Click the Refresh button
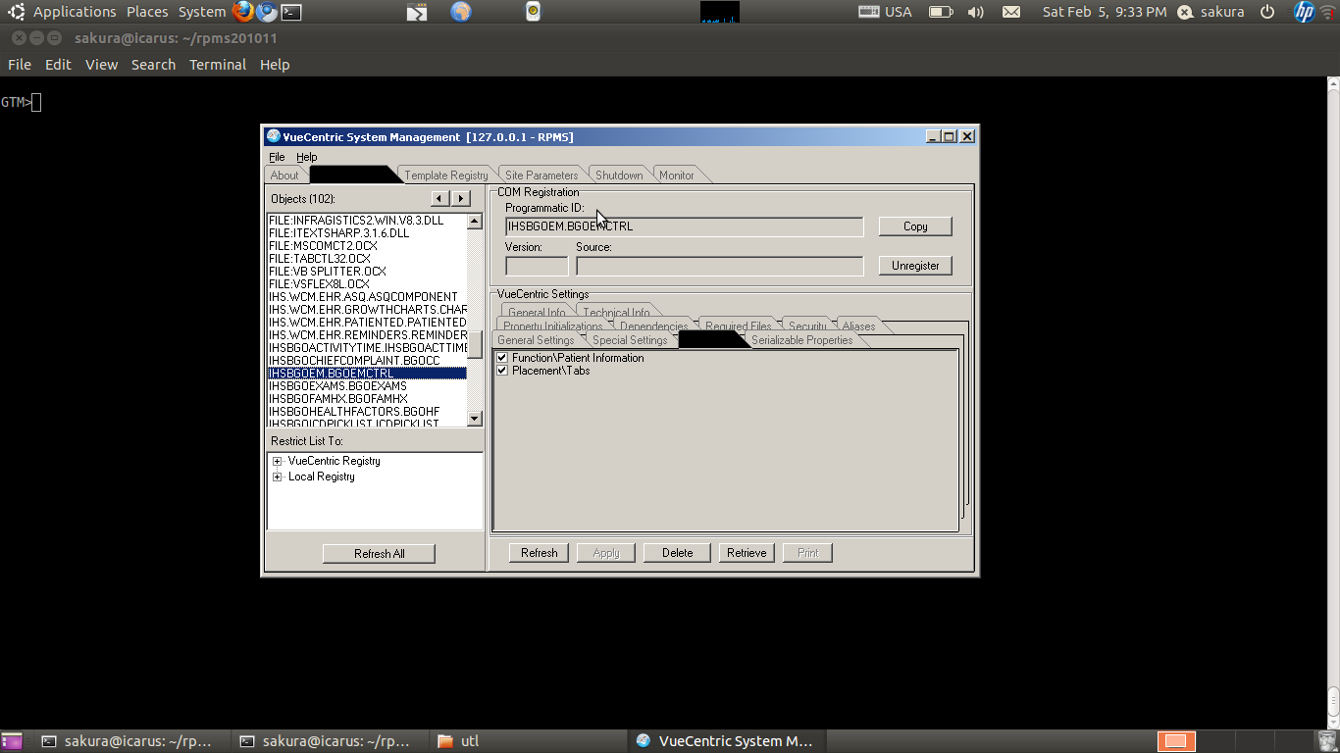1340x753 pixels. coord(539,553)
